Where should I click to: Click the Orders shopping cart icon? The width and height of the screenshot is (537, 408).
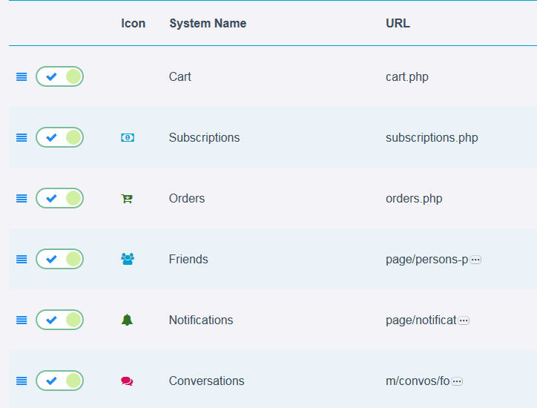tap(128, 198)
